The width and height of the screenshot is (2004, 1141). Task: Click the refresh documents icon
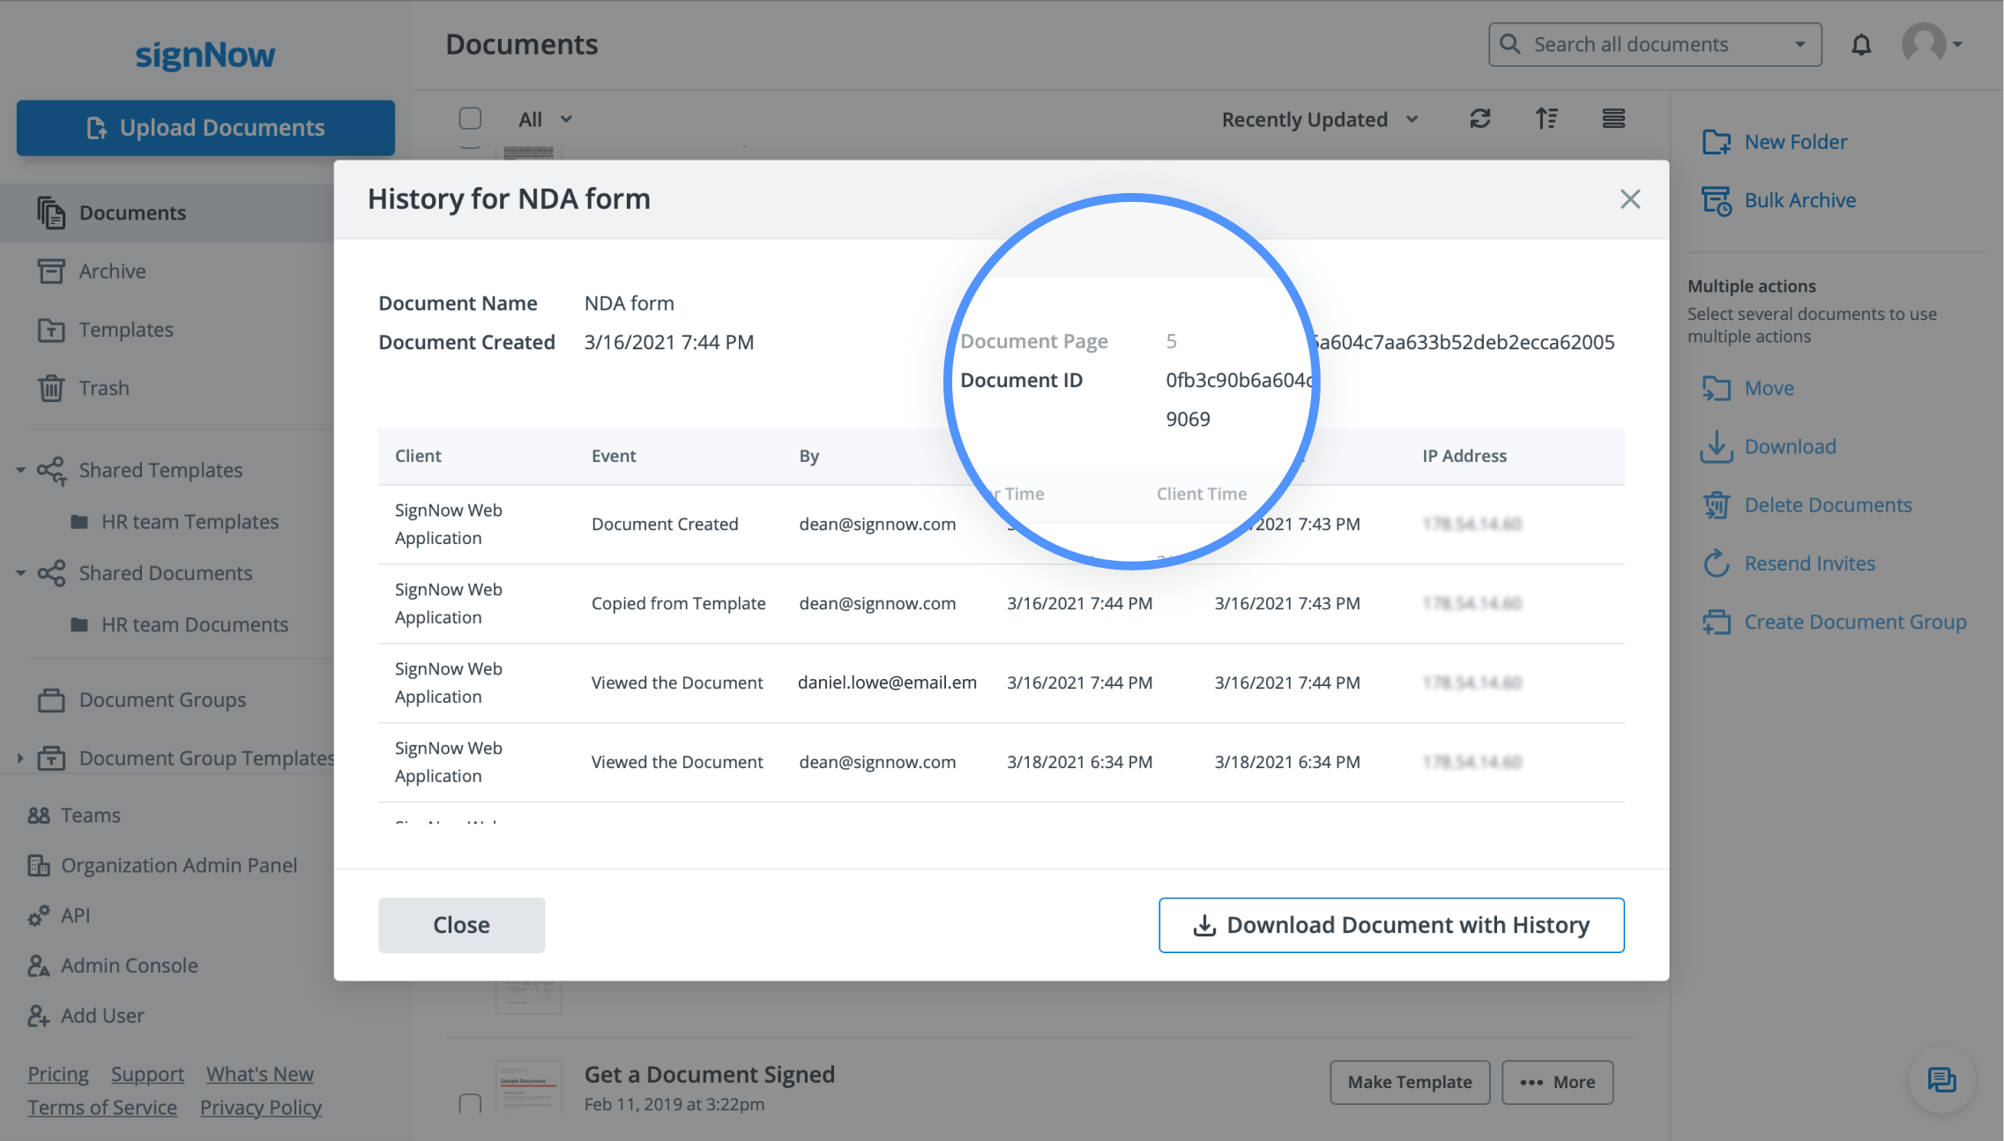(x=1480, y=119)
